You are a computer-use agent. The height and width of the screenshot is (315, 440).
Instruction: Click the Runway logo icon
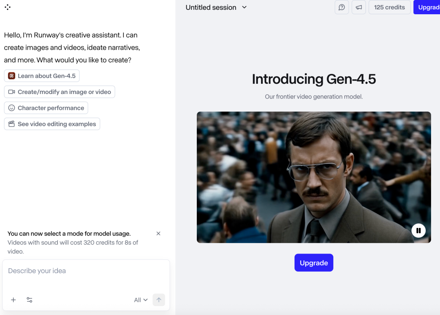(8, 7)
